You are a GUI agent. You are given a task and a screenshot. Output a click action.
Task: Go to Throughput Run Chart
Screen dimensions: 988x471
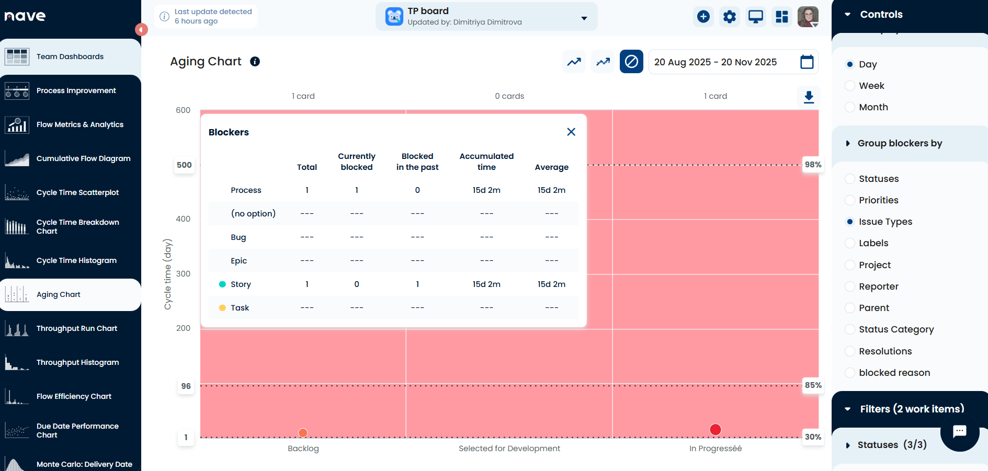coord(77,328)
